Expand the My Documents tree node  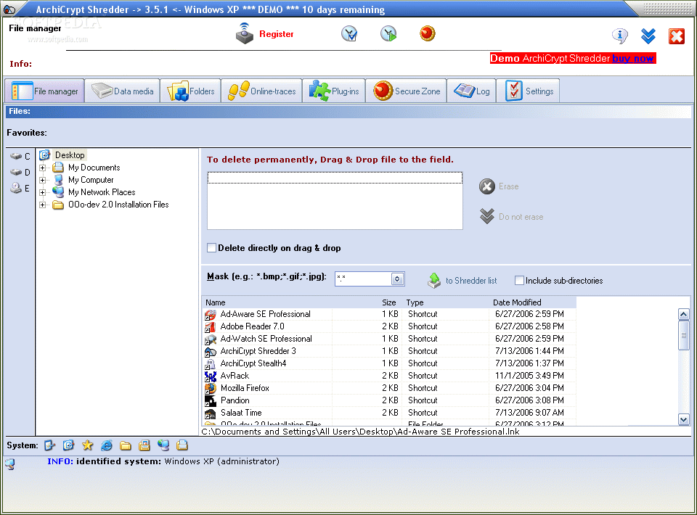click(43, 168)
